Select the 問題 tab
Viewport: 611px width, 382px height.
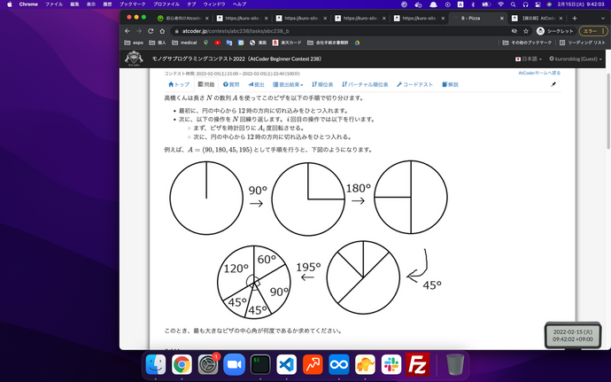click(x=206, y=84)
